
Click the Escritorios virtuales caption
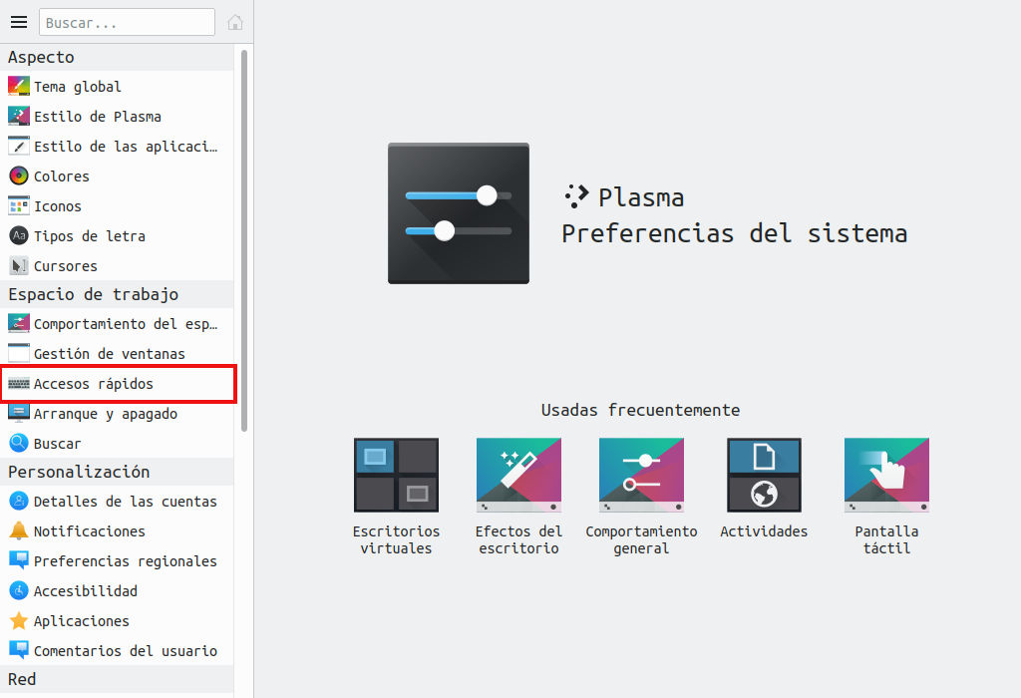pos(396,539)
